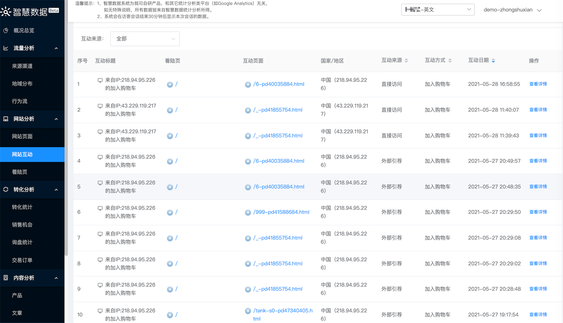
Task: Click the 概况总览 overview icon in sidebar
Action: [x=6, y=31]
